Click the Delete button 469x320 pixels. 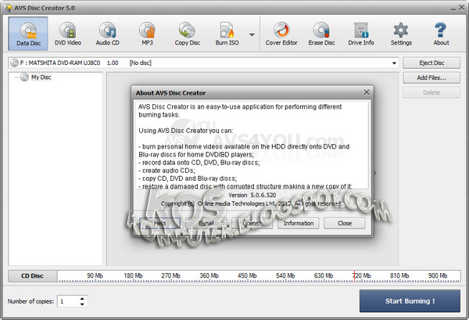[431, 92]
